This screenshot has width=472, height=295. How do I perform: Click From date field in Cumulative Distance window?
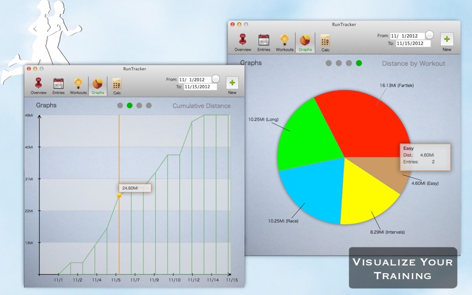[x=195, y=80]
